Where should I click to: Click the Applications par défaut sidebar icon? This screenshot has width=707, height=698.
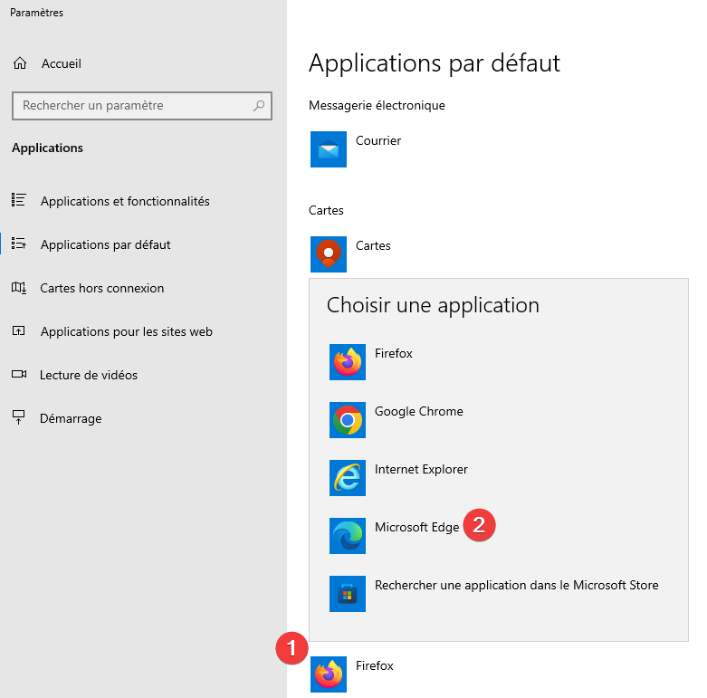click(18, 244)
